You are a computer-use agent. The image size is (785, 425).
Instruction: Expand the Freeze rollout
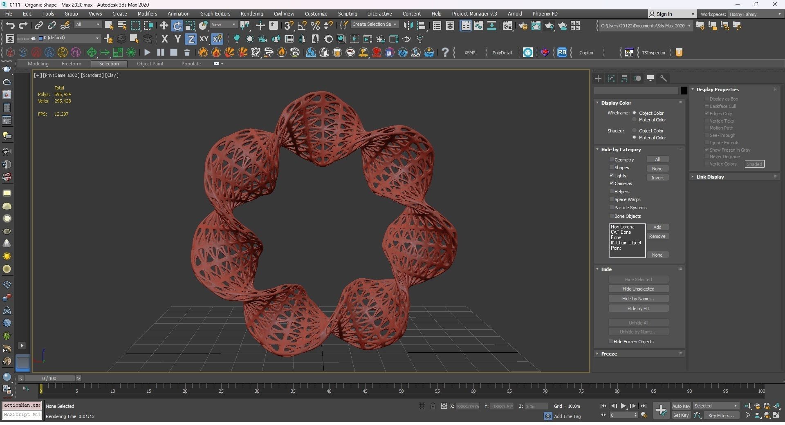pos(609,354)
